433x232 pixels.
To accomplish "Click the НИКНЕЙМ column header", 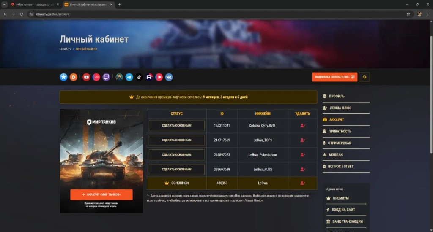I will (263, 113).
